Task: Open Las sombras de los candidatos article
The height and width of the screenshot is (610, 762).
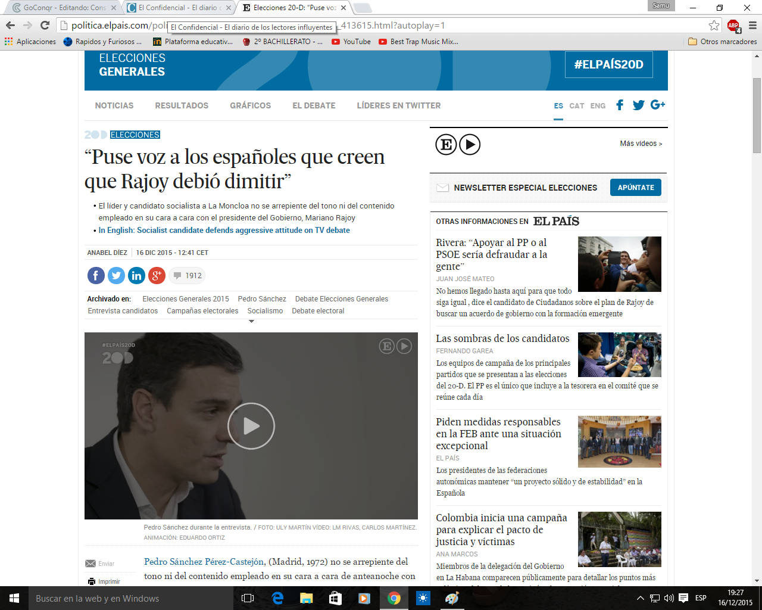Action: (502, 338)
